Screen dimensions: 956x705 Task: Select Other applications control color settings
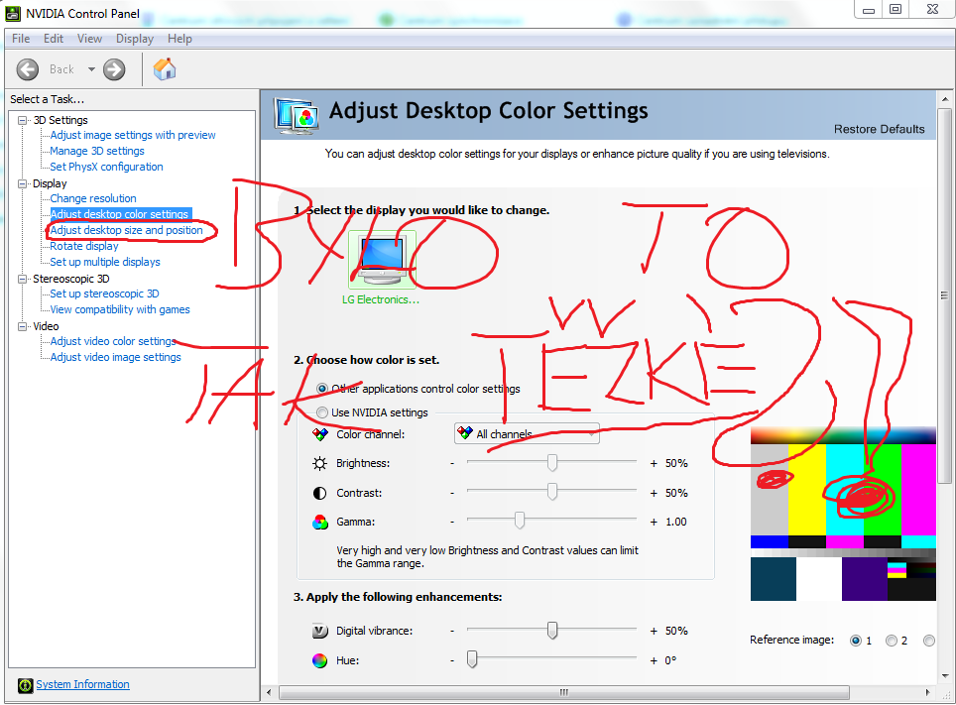pos(321,389)
